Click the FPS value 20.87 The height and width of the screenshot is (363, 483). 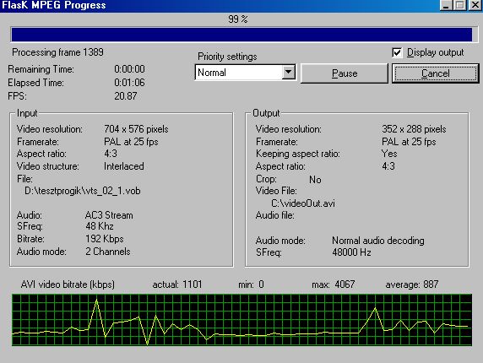125,96
